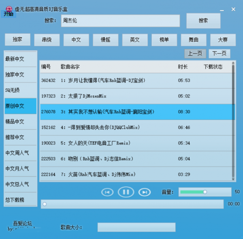The width and height of the screenshot is (243, 239).
Task: Select the 英文 category button
Action: (135, 40)
